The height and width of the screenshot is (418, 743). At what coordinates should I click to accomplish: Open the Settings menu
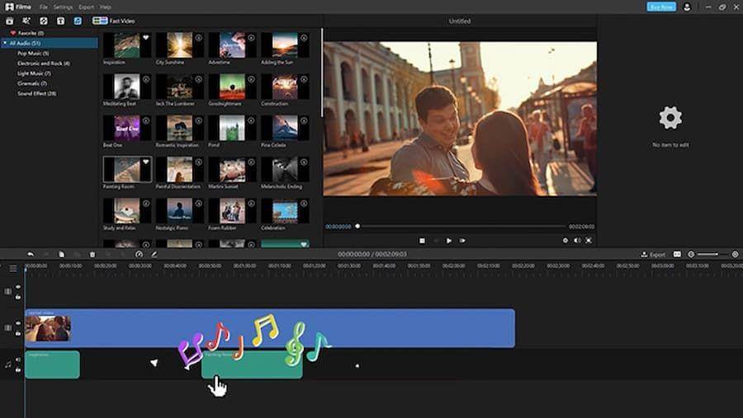(63, 7)
